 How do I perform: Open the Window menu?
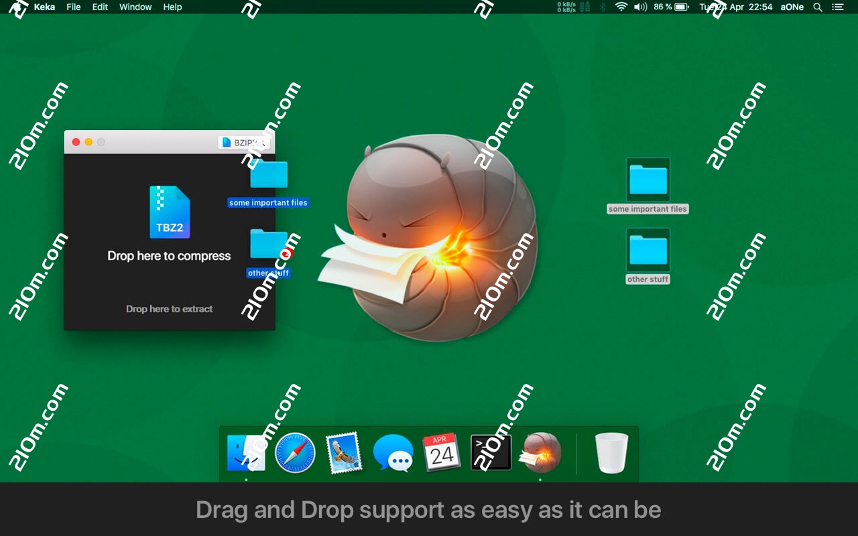135,7
